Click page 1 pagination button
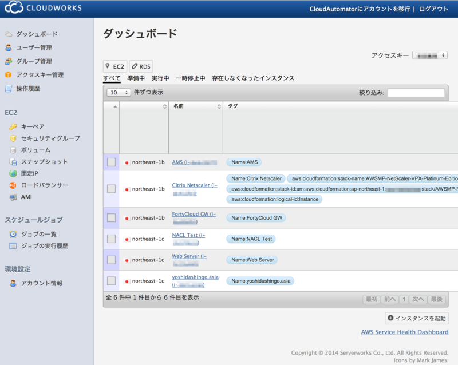458x365 pixels. pos(404,299)
